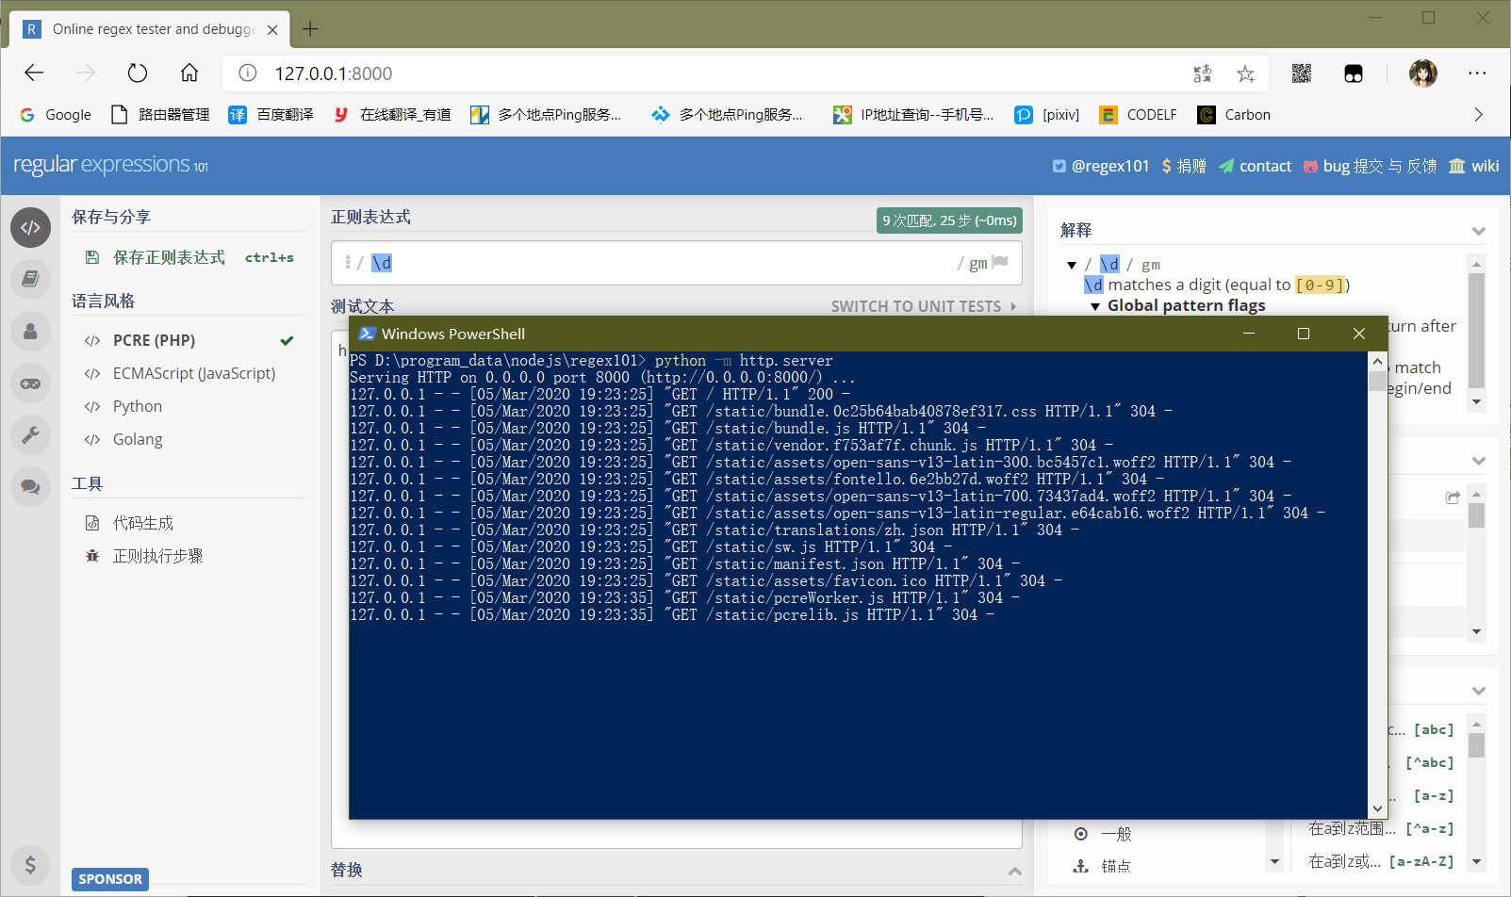1511x897 pixels.
Task: Collapse the 解释 explanation panel
Action: 1477,229
